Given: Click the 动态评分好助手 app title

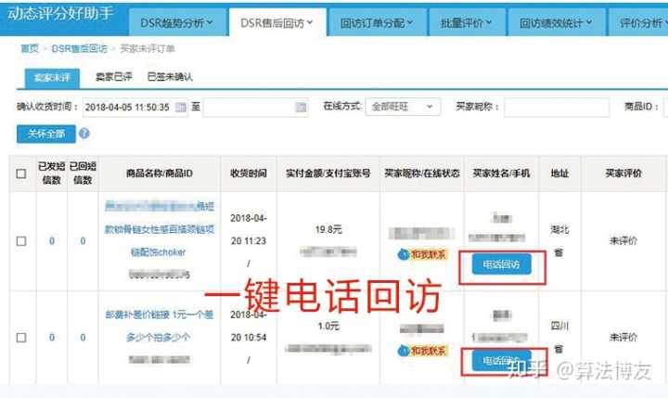Looking at the screenshot, I should (60, 14).
